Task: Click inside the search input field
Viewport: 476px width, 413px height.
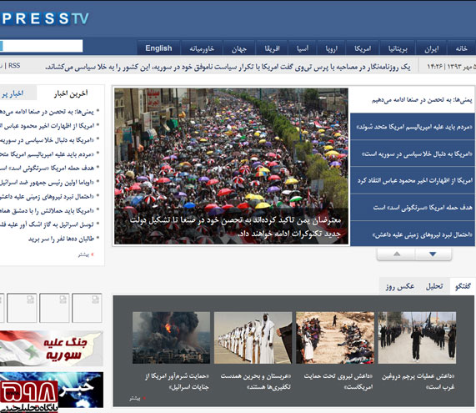Action: coord(43,46)
